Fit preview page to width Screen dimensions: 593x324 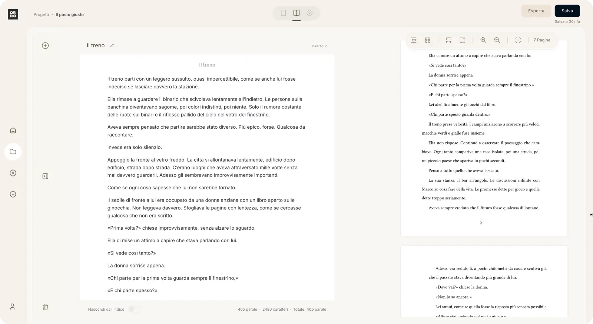pos(448,40)
